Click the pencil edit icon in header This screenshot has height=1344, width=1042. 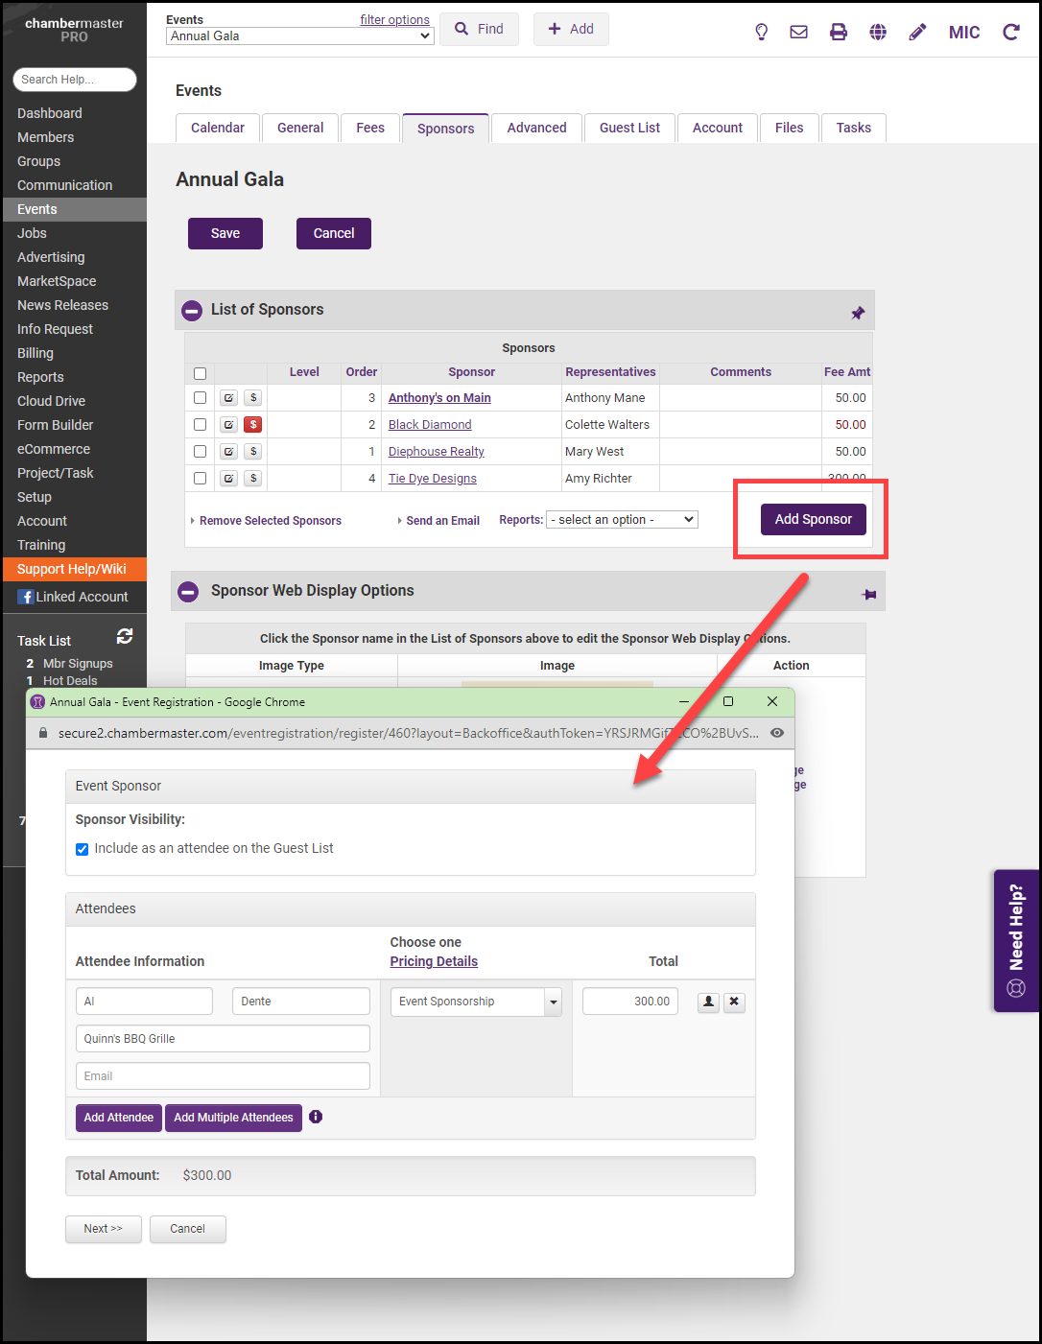[917, 32]
